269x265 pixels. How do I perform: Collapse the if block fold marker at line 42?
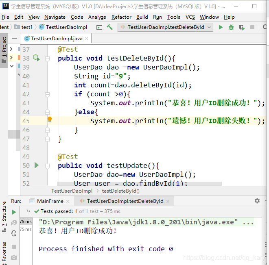(47, 94)
